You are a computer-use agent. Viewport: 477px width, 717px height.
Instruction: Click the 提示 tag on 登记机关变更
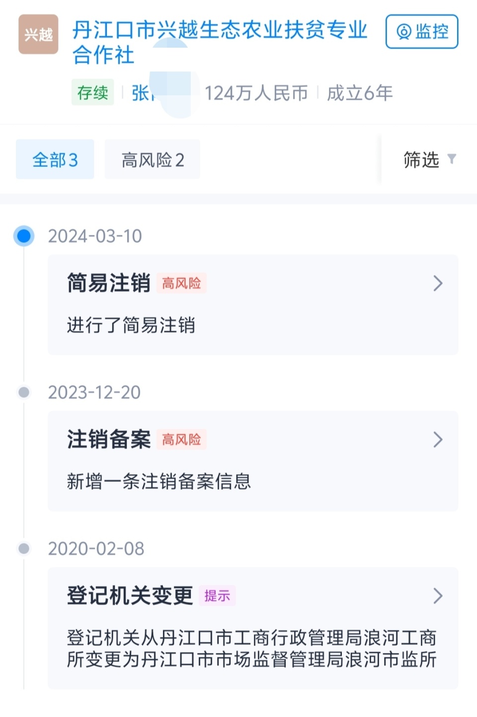(x=217, y=595)
